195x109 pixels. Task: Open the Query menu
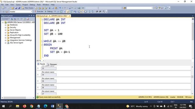pyautogui.click(x=18, y=5)
